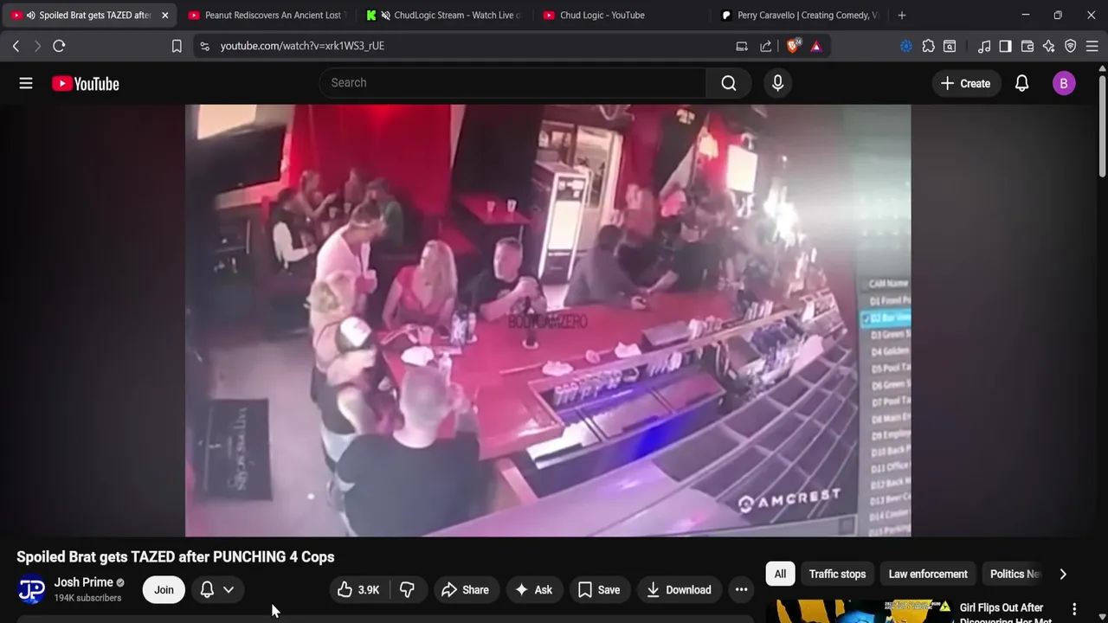The height and width of the screenshot is (623, 1108).
Task: Close the Spoiled Brat tab
Action: (164, 15)
